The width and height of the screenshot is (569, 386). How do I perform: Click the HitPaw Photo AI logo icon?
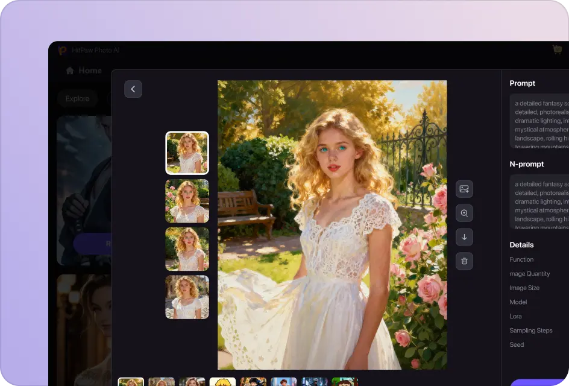point(62,51)
